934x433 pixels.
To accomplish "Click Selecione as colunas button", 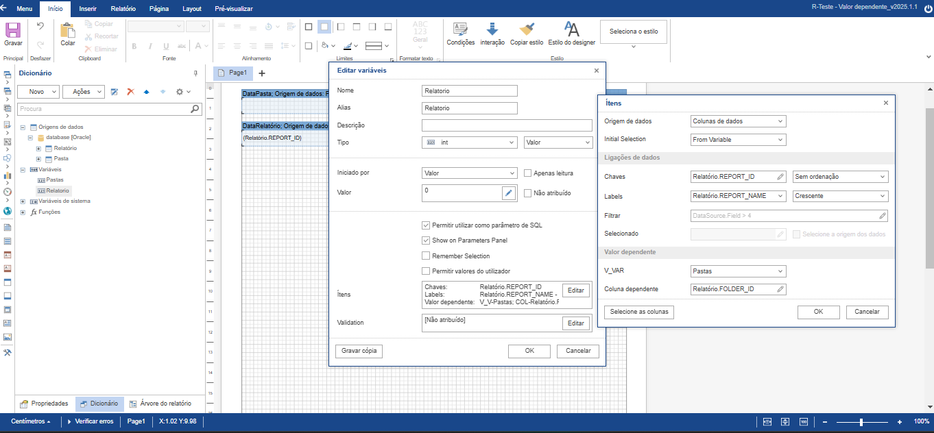I will [x=639, y=312].
